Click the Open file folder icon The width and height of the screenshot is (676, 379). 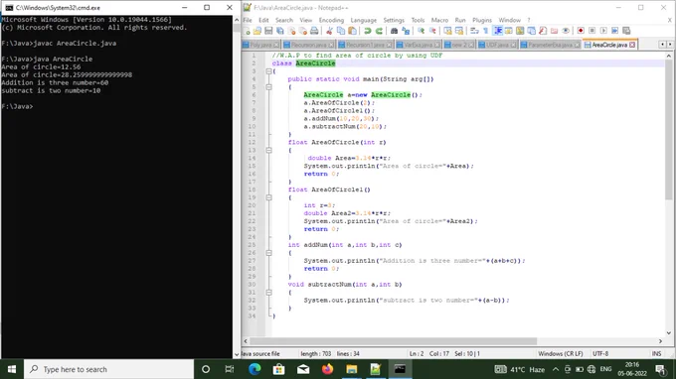pyautogui.click(x=257, y=31)
